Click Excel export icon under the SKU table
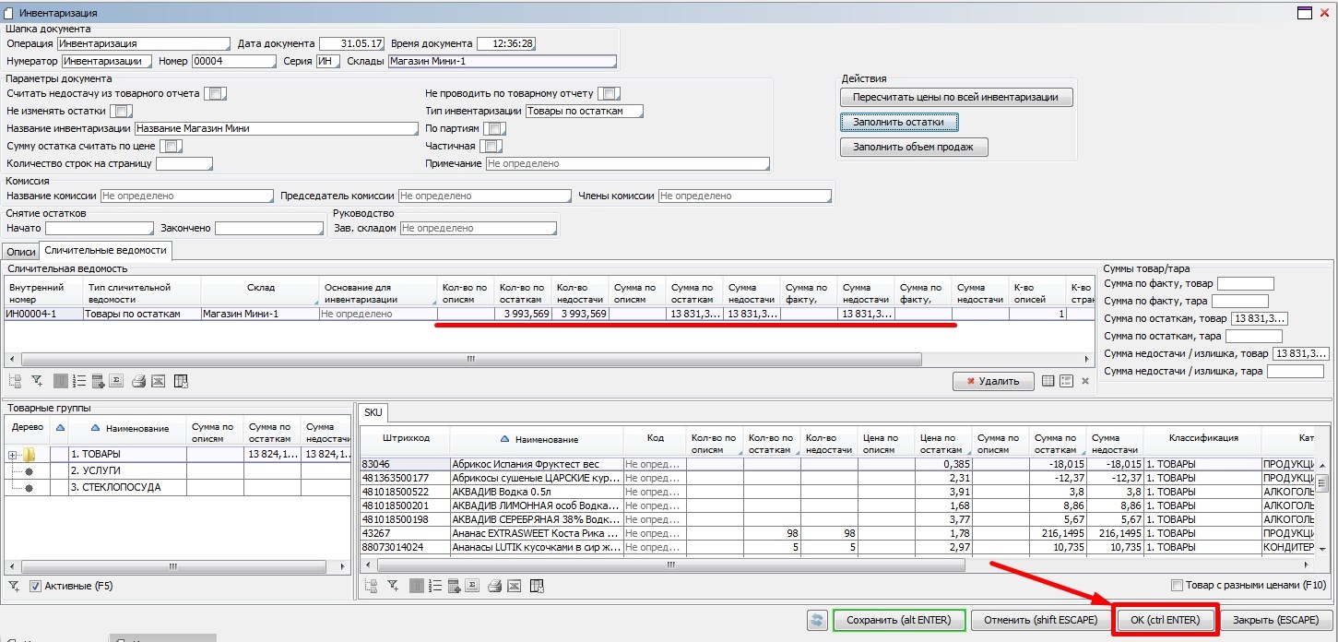The height and width of the screenshot is (642, 1338). [x=514, y=586]
